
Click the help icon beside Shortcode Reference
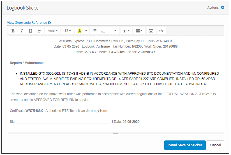tap(49, 23)
